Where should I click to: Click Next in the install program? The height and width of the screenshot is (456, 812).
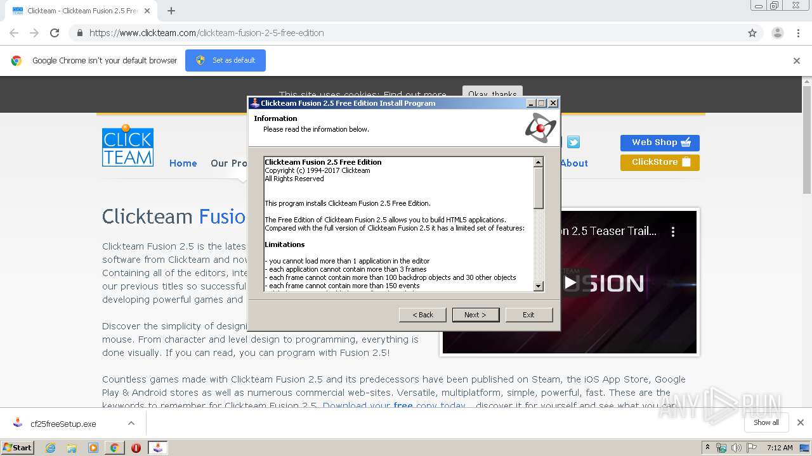point(475,315)
